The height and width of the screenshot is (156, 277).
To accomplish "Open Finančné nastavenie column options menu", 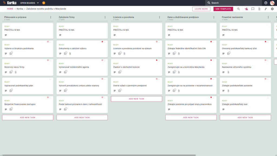I will [268, 17].
